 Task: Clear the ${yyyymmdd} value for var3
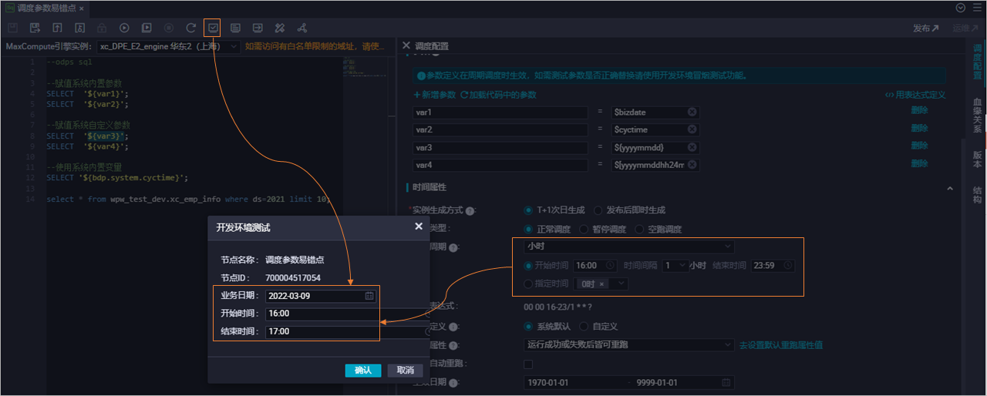tap(692, 147)
